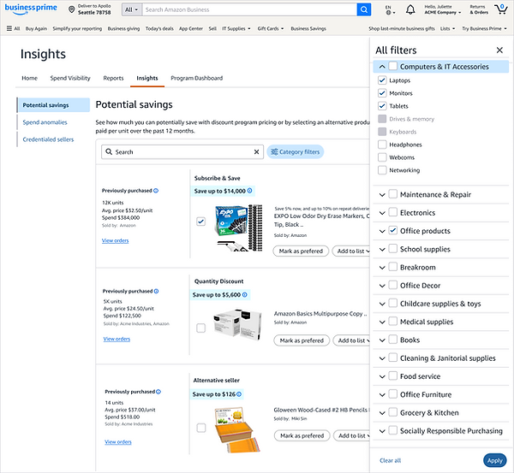Expand the Books category chevron
The image size is (514, 473).
click(382, 340)
